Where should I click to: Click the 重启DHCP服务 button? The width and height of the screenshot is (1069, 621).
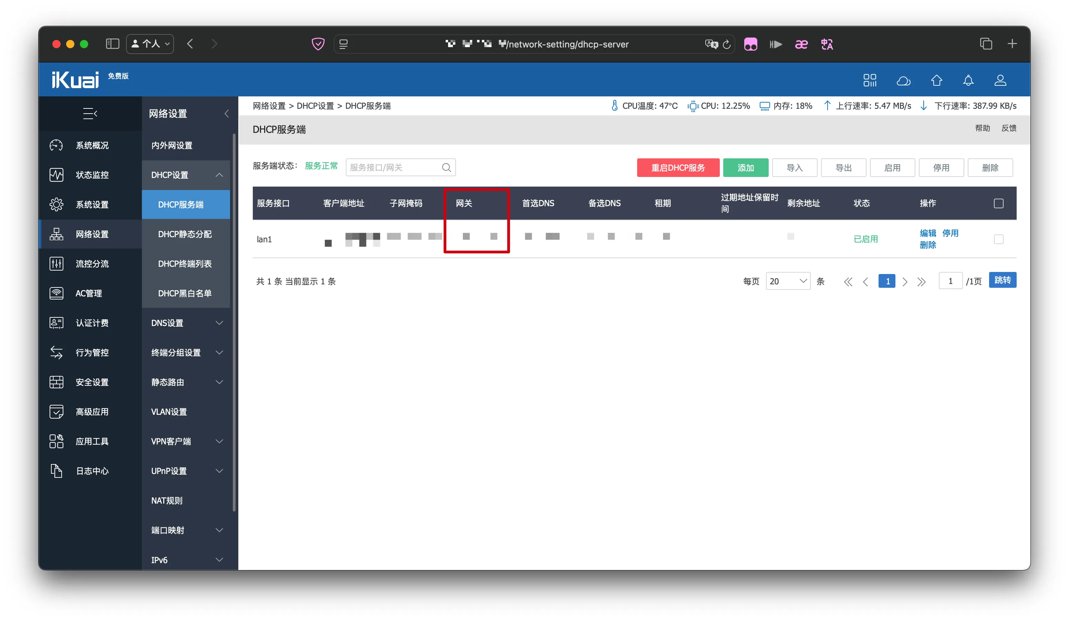pos(678,168)
